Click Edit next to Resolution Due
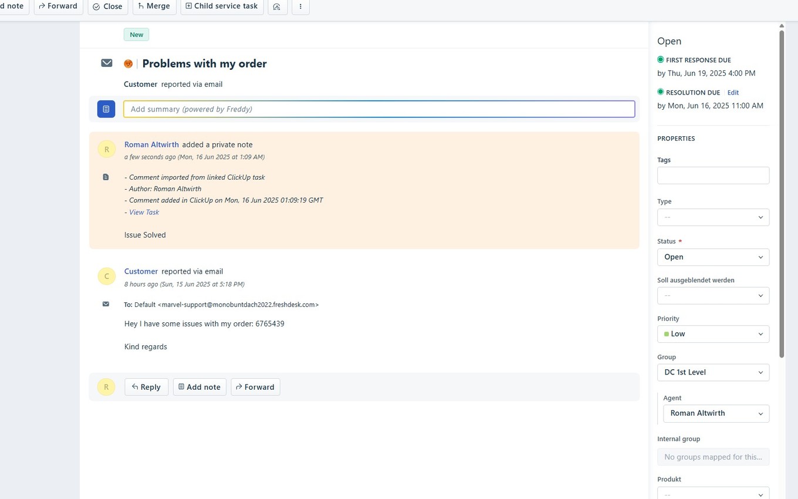Image resolution: width=798 pixels, height=499 pixels. [x=733, y=92]
